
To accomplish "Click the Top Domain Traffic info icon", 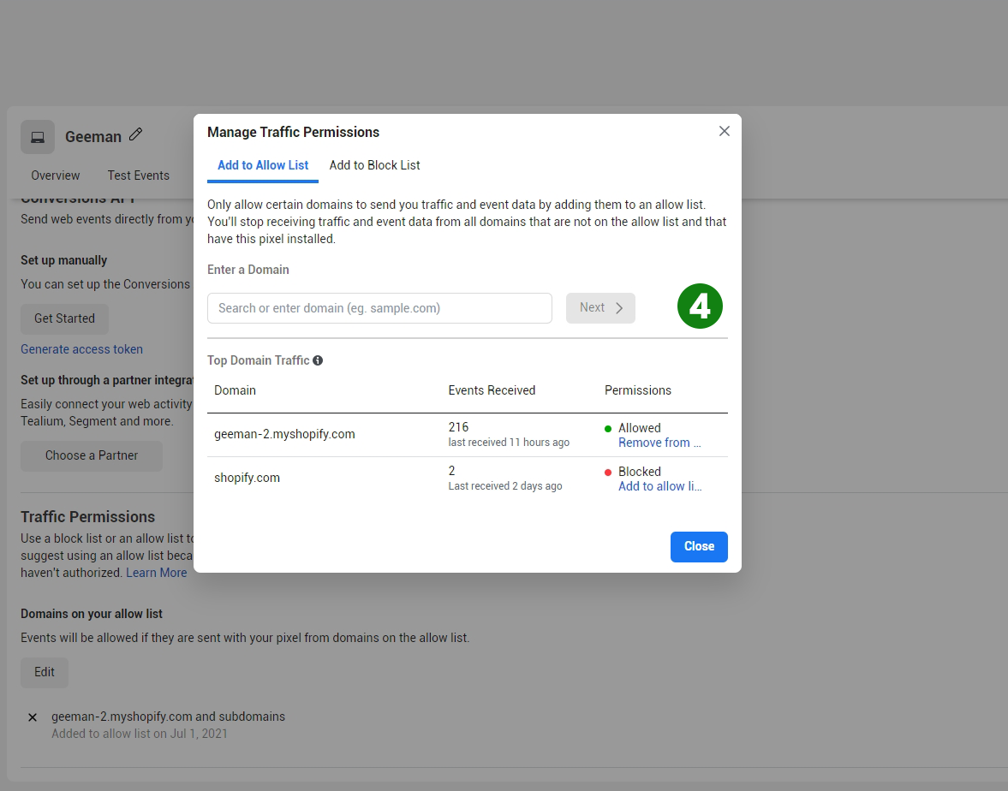I will 318,360.
